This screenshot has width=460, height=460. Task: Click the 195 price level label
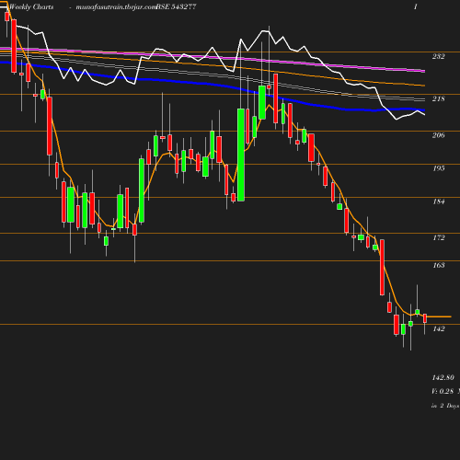(x=439, y=168)
